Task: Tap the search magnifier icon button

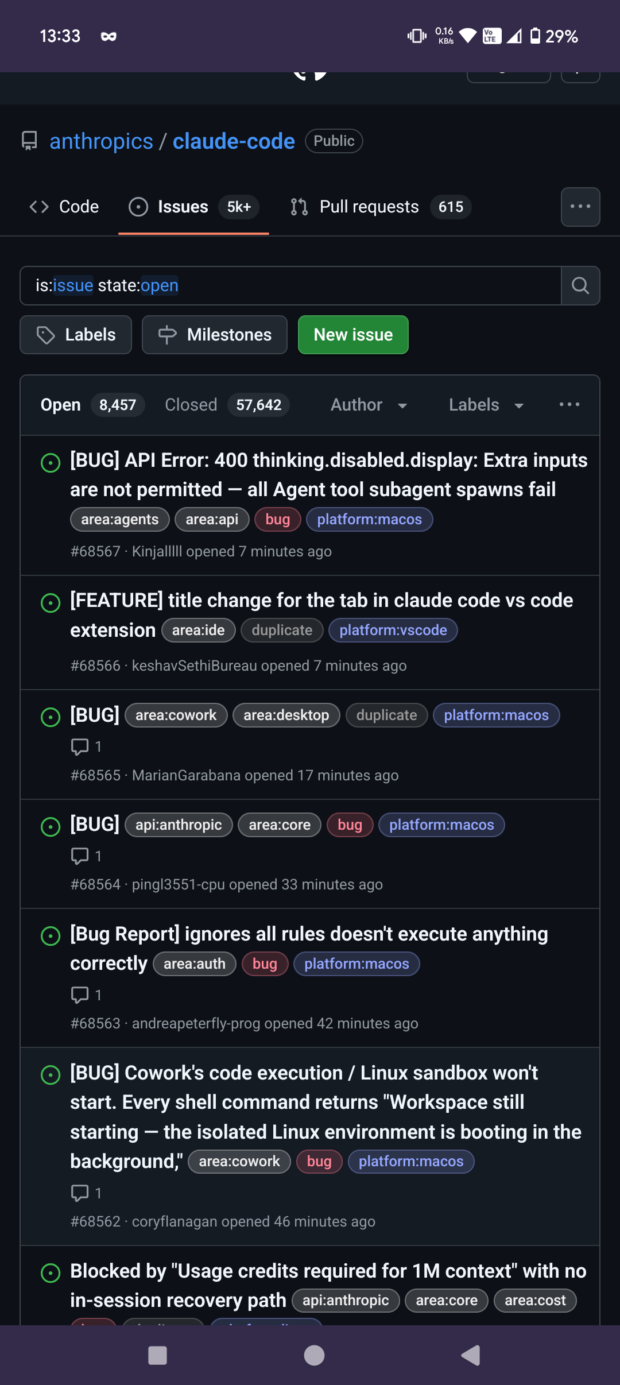Action: [x=580, y=285]
